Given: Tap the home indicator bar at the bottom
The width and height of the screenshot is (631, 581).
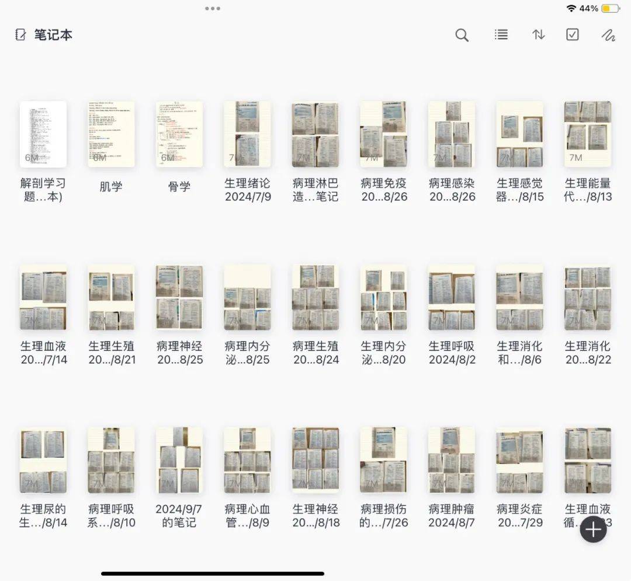Looking at the screenshot, I should 213,574.
